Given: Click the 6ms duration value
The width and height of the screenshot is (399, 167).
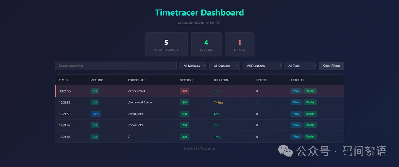Looking at the screenshot, I should 217,114.
